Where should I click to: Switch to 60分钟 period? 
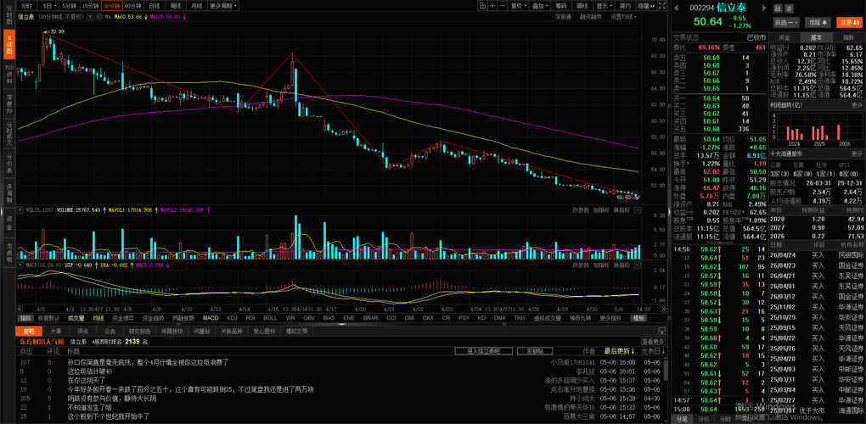[133, 6]
